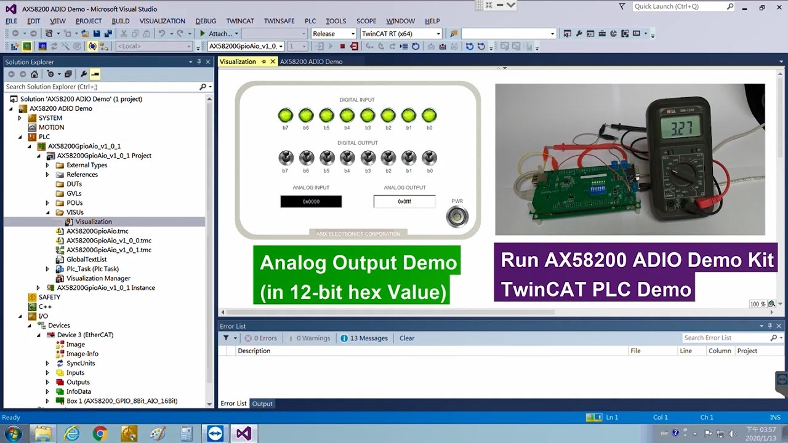This screenshot has width=788, height=443.
Task: Toggle the Free Run state icon
Action: pyautogui.click(x=77, y=46)
